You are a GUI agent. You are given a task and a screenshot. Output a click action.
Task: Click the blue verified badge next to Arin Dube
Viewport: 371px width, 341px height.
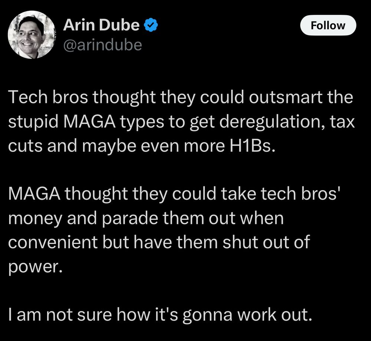(x=151, y=25)
